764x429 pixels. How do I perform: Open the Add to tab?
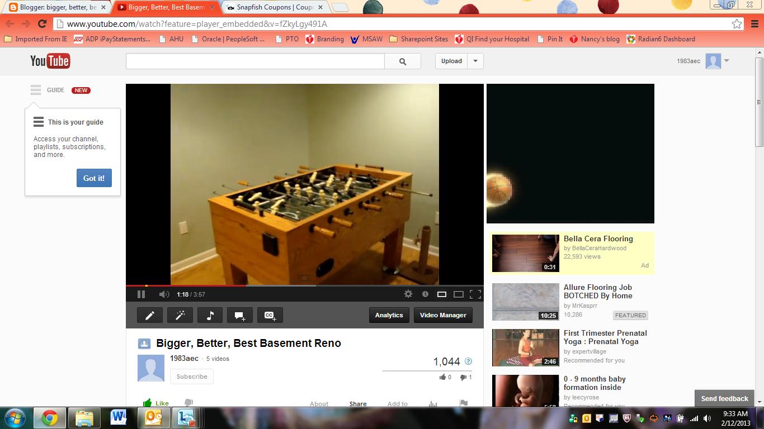coord(398,404)
